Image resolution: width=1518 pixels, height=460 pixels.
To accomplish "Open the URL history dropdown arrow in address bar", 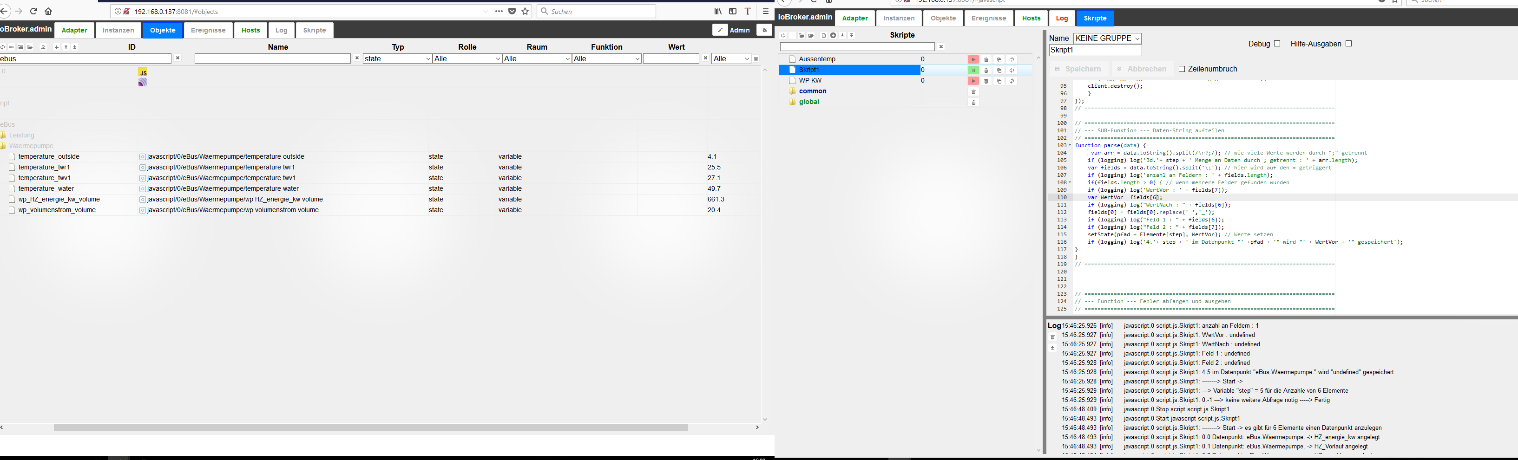I will click(x=486, y=11).
